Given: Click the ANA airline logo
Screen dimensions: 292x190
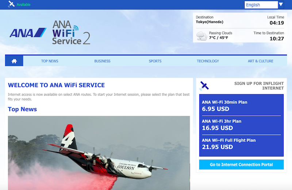Looking at the screenshot, I should point(28,33).
